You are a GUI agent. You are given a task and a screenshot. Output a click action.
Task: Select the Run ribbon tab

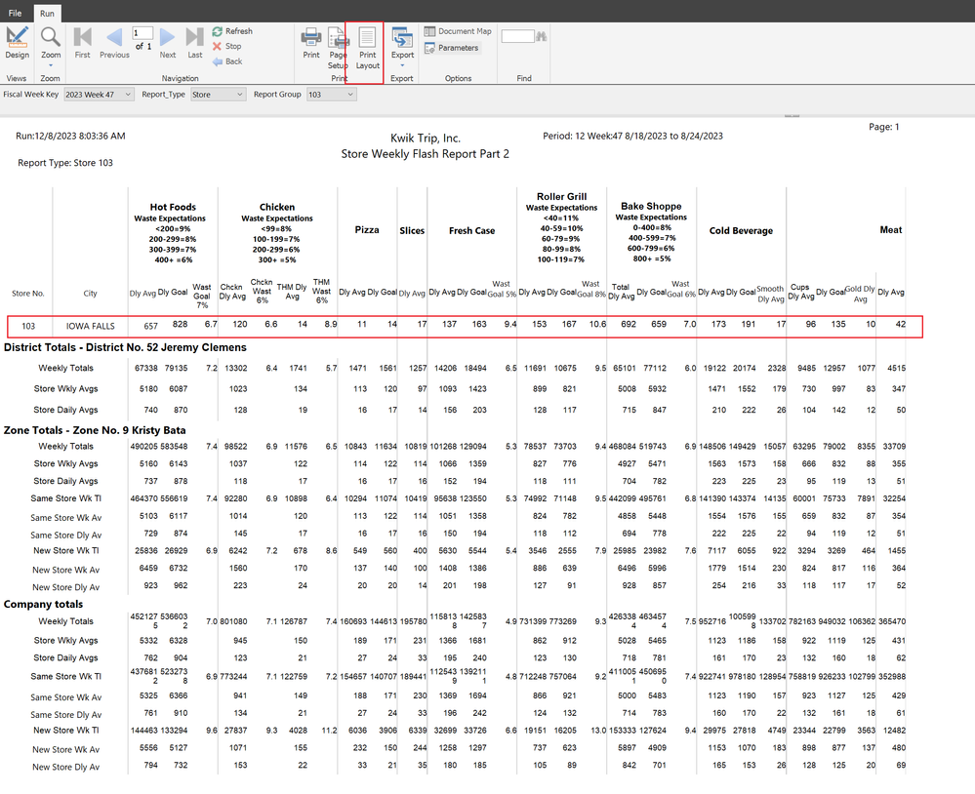[47, 13]
